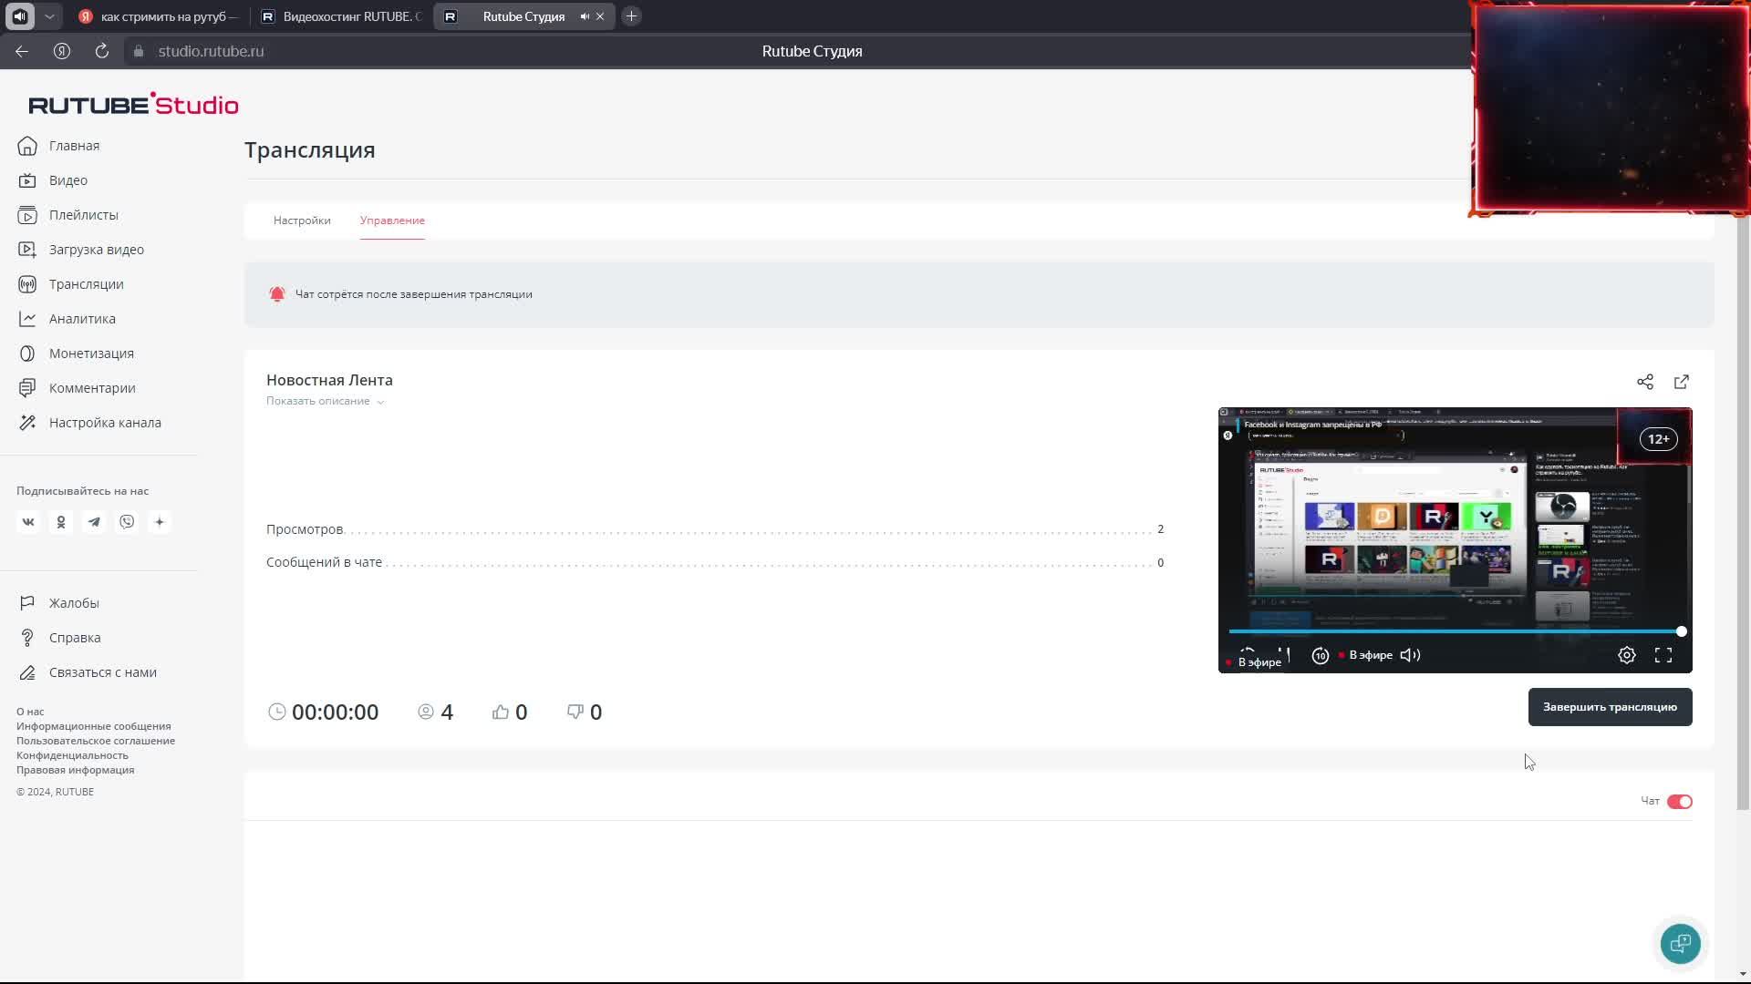Turn off the Чат toggle
1751x984 pixels.
pyautogui.click(x=1680, y=802)
